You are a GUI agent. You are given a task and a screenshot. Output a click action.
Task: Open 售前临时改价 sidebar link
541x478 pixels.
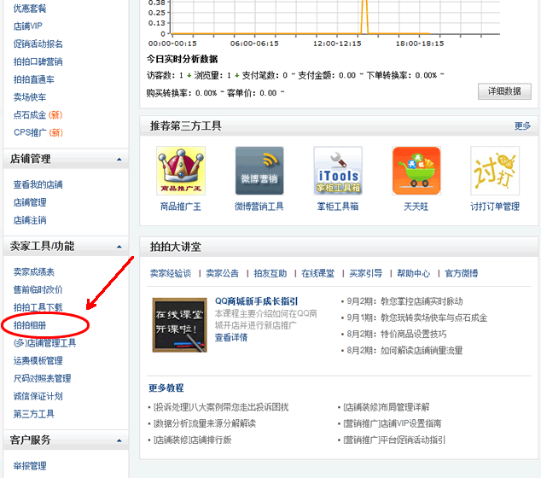tap(38, 289)
